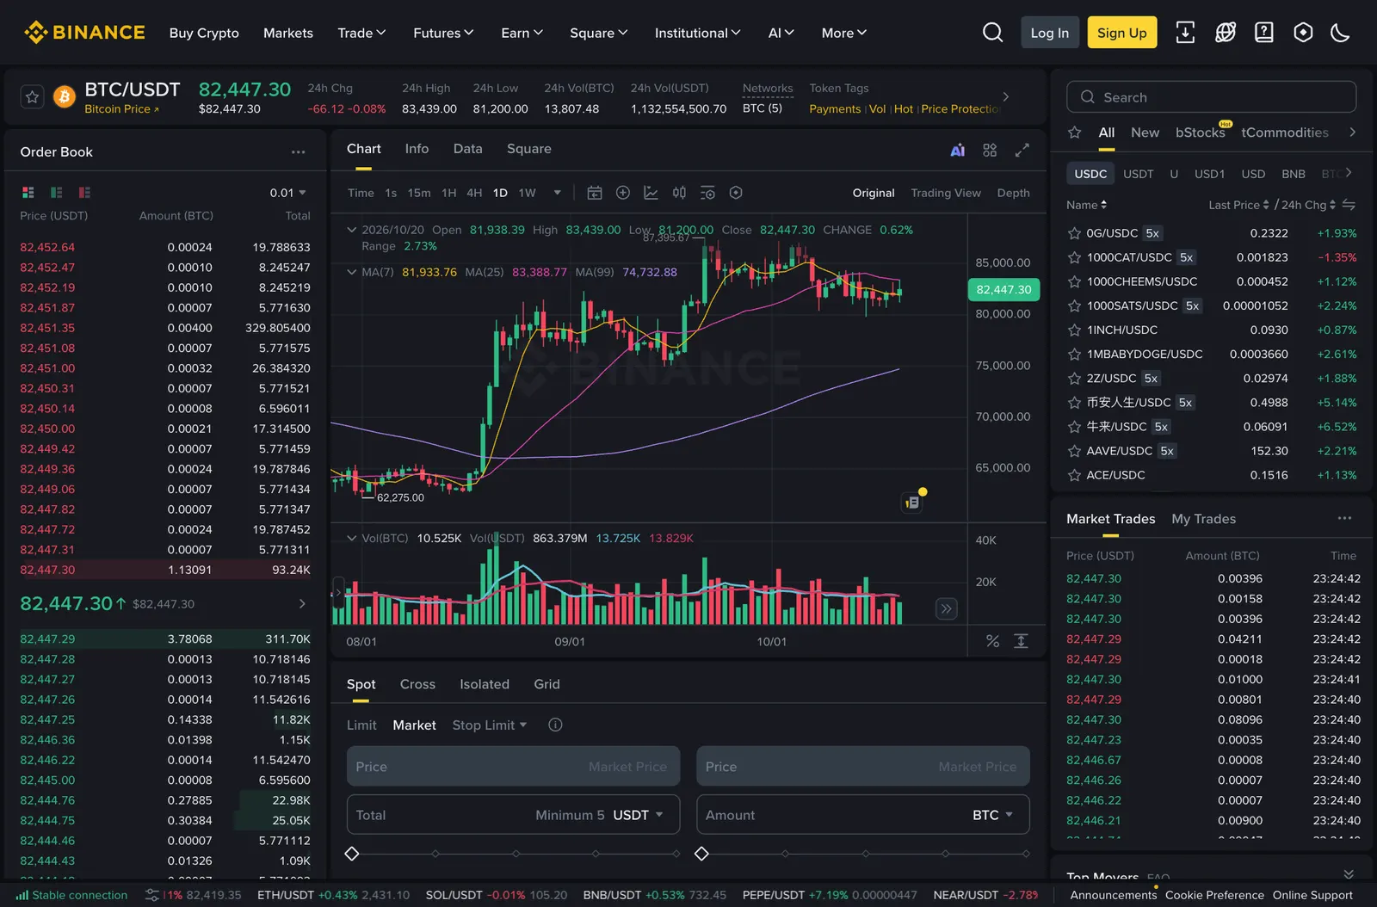Open the help question mark icon

tap(1263, 33)
